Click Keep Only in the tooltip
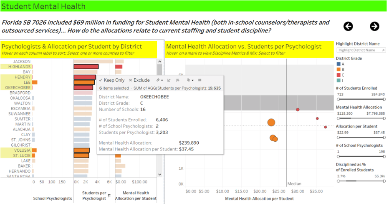Viewport: 389px width, 208px height. (x=111, y=80)
